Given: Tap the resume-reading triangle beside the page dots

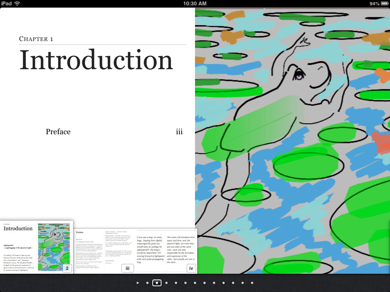Looking at the screenshot, I should tap(138, 283).
